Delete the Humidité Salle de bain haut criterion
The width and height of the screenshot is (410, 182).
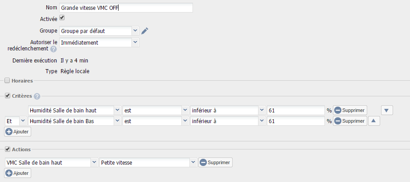350,111
